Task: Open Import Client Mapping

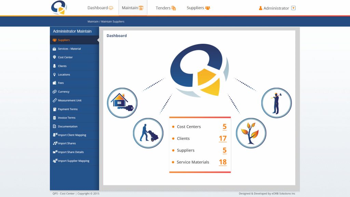Action: (x=72, y=135)
